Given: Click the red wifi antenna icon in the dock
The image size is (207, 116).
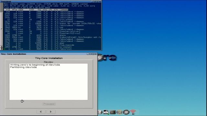Looking at the screenshot, I should pos(133,112).
